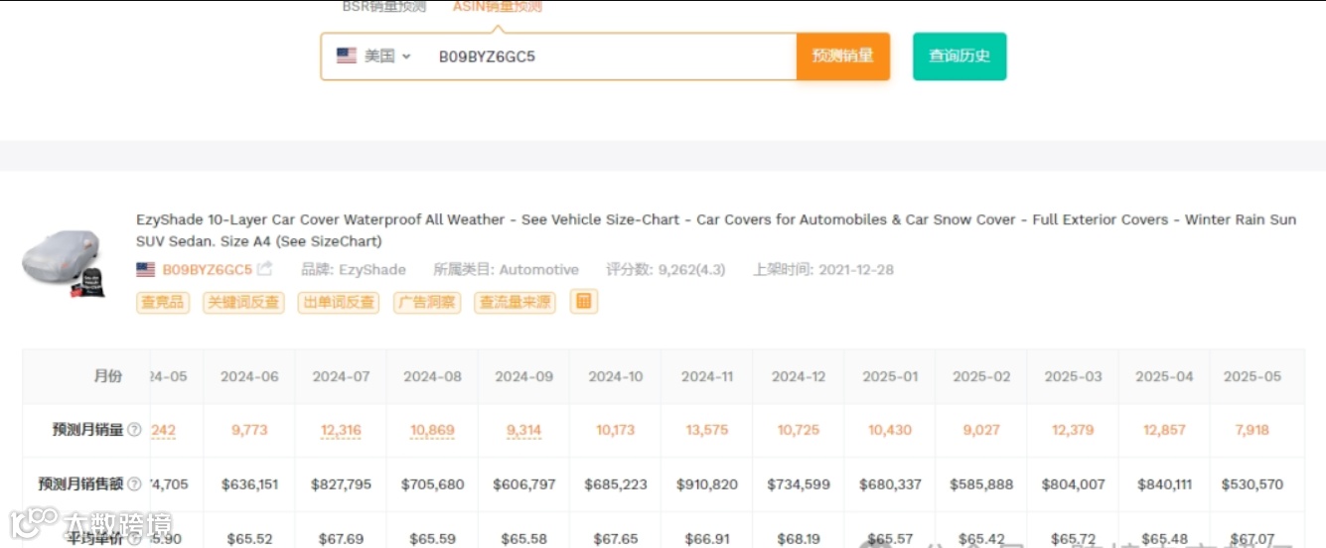The width and height of the screenshot is (1326, 548).
Task: Click revenue cell $636,151
Action: pyautogui.click(x=249, y=484)
